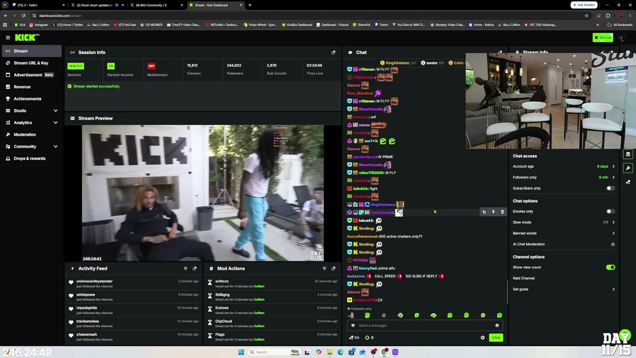Select the camera icon in right rail
The width and height of the screenshot is (636, 358).
(x=628, y=154)
